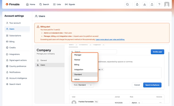
Task: Open Account intelligence settings
Action: click(17, 78)
